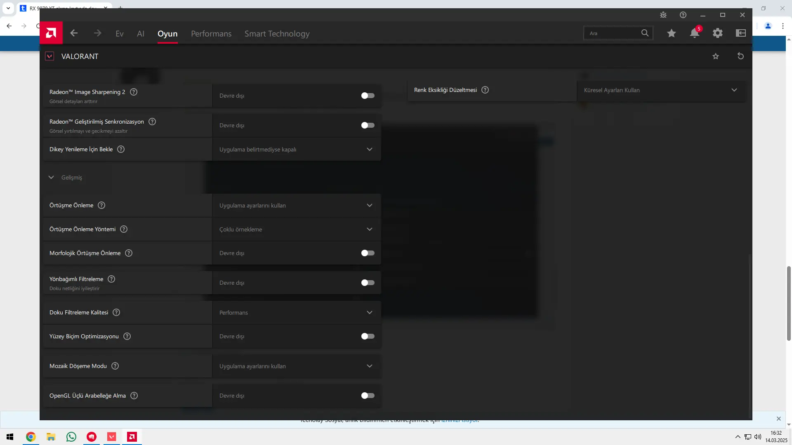Screen dimensions: 792x445
Task: Click the search magnifier icon
Action: coord(645,33)
